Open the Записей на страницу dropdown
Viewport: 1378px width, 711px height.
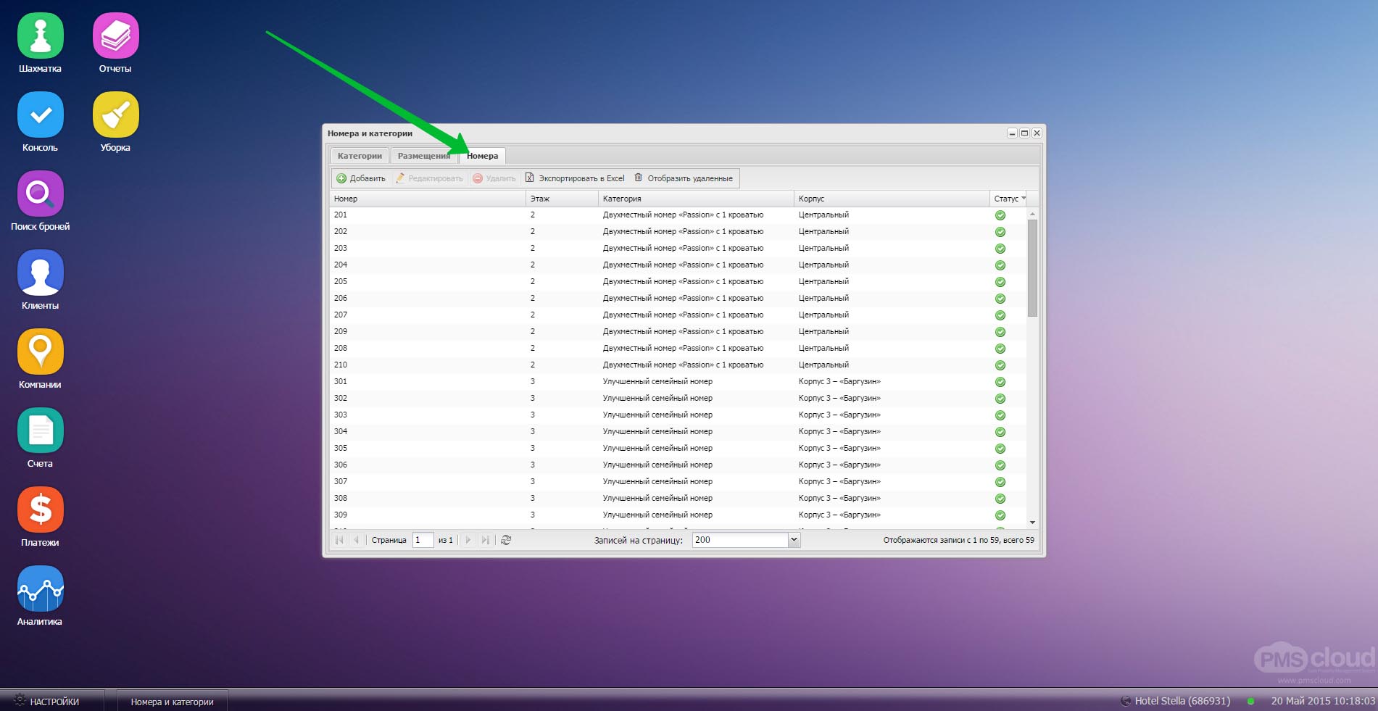point(792,540)
